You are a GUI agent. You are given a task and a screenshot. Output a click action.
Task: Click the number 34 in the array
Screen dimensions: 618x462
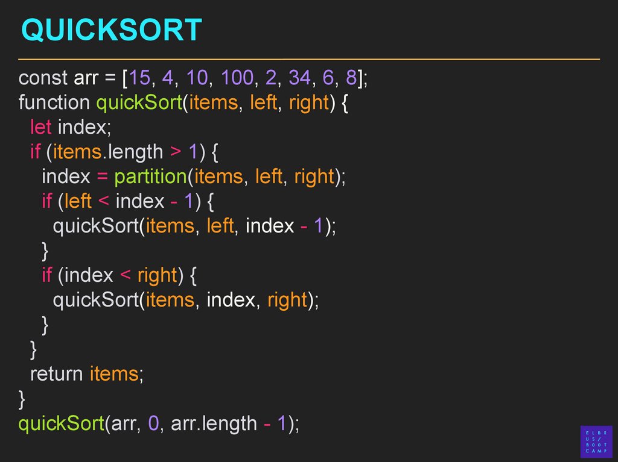[299, 78]
